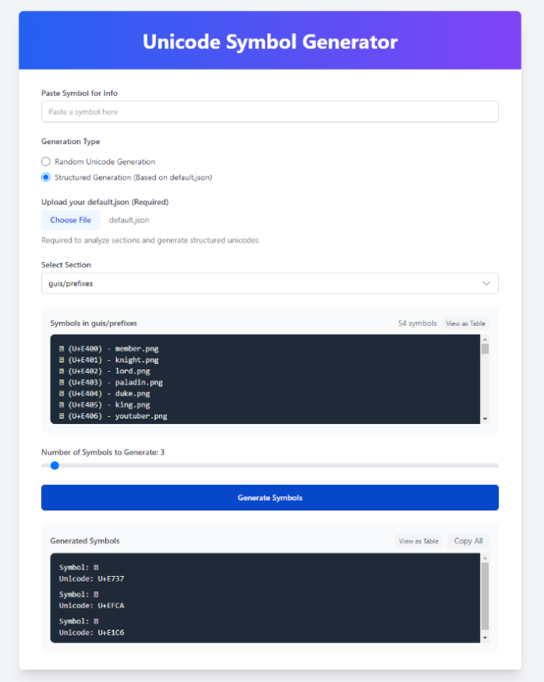Click the knight.png symbol glyph
544x682 pixels.
click(x=62, y=359)
